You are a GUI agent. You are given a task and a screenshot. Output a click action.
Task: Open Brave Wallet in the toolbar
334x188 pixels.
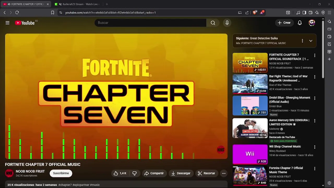(x=311, y=13)
